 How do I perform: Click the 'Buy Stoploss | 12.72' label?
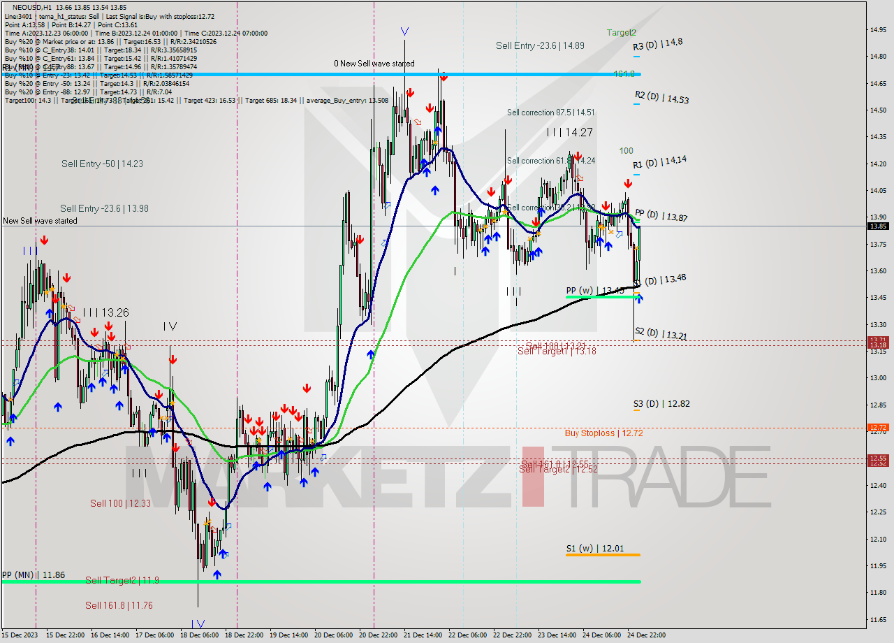(603, 433)
